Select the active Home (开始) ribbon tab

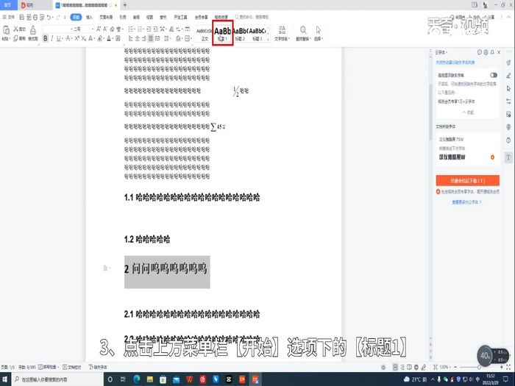pyautogui.click(x=75, y=15)
